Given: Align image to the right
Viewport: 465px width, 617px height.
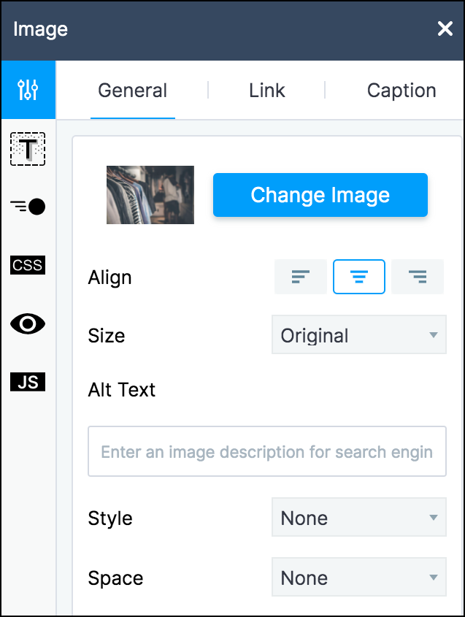Looking at the screenshot, I should pos(418,277).
